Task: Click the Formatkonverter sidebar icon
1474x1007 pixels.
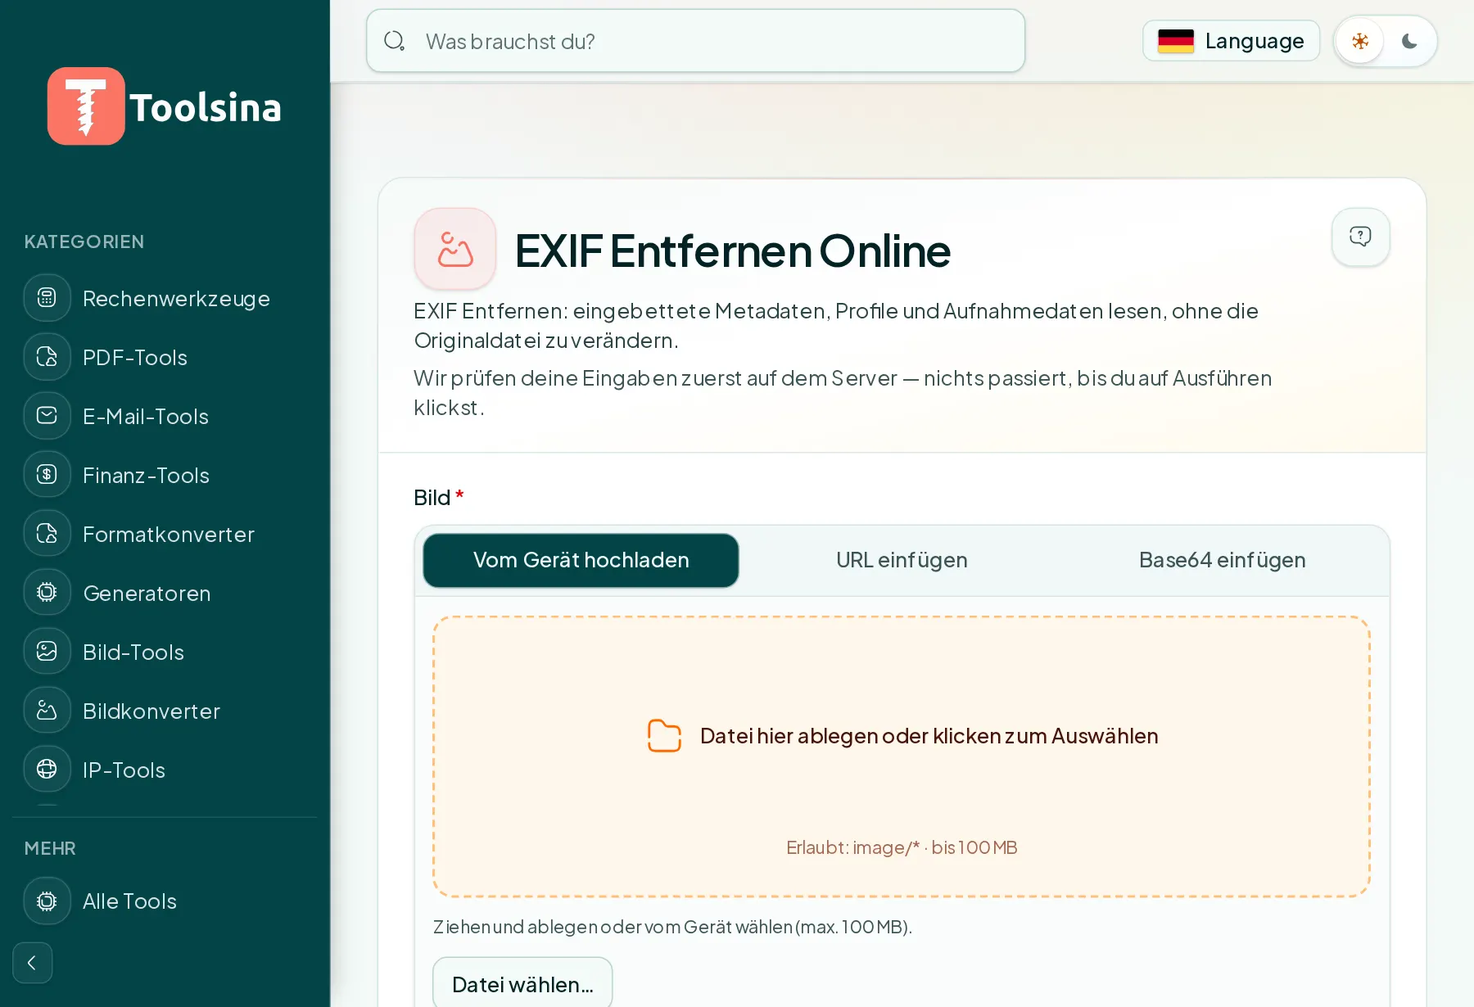Action: 47,534
